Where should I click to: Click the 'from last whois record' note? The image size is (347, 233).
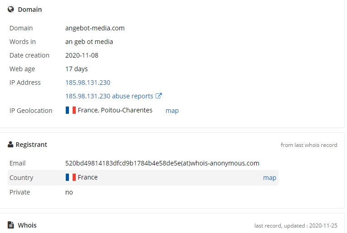tap(309, 145)
